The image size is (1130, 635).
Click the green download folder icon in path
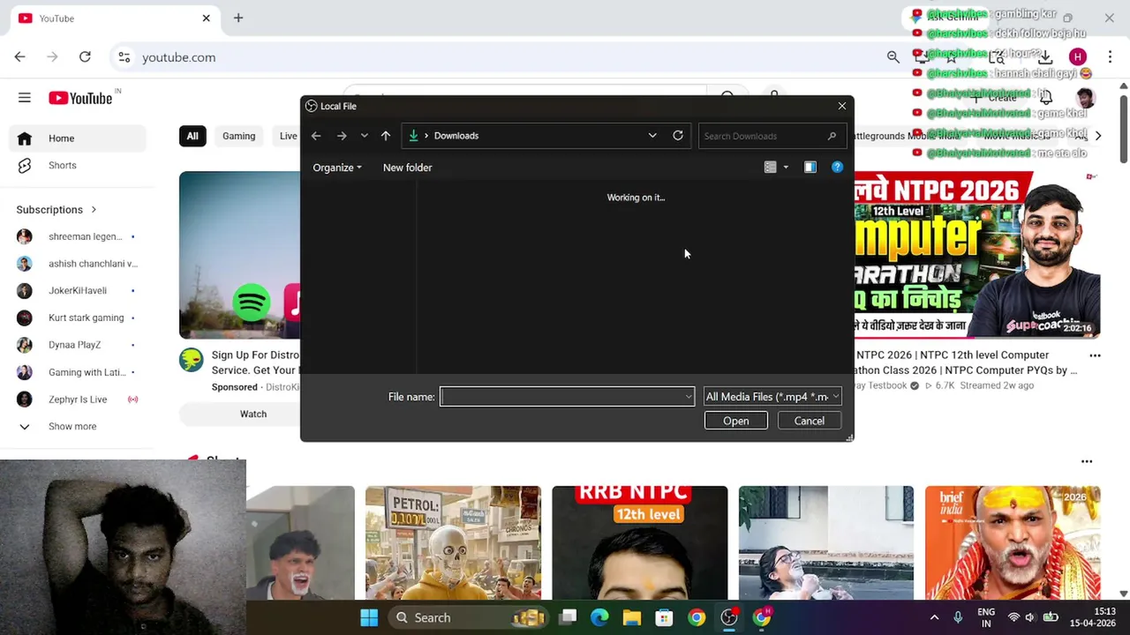pos(413,136)
